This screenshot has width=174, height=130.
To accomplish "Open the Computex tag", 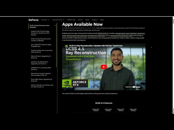I will (x=110, y=28).
